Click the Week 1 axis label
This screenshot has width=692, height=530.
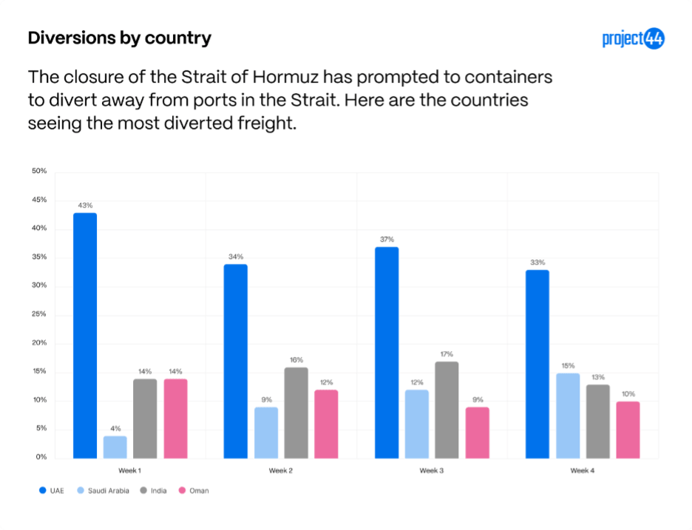click(130, 471)
